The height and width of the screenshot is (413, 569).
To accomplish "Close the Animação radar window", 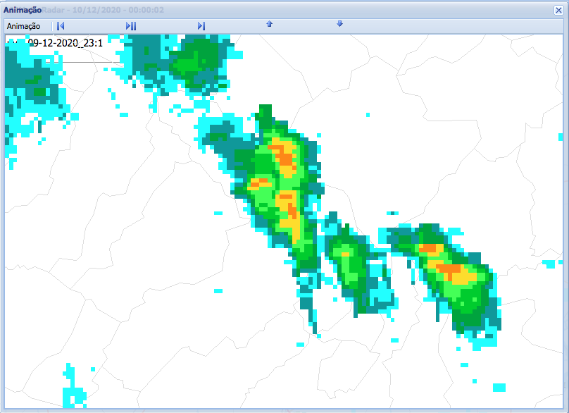I will [558, 10].
